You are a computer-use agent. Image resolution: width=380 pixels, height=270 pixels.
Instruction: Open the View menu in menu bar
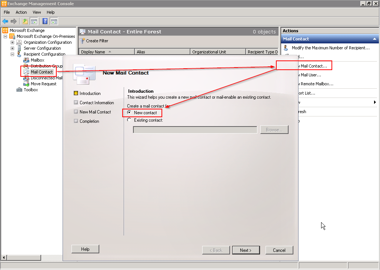coord(37,12)
